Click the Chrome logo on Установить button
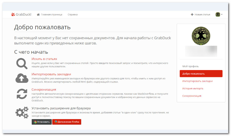 click(x=35, y=122)
